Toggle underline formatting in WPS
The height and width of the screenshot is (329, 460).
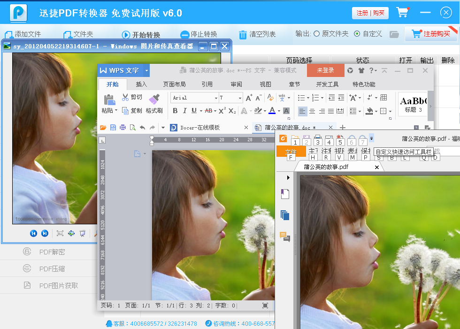tap(194, 111)
